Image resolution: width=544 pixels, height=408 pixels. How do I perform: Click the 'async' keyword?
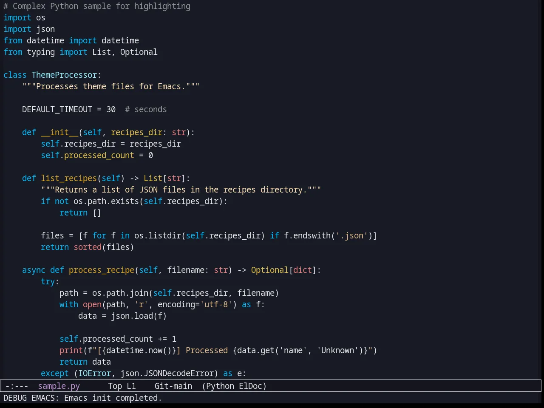(x=34, y=270)
